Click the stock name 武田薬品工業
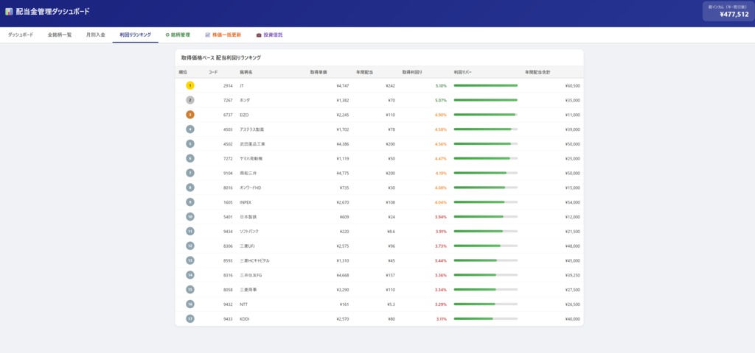Image resolution: width=755 pixels, height=353 pixels. coord(252,143)
